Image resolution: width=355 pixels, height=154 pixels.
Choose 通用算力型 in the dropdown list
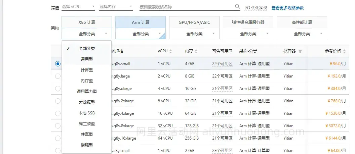[x=87, y=92]
